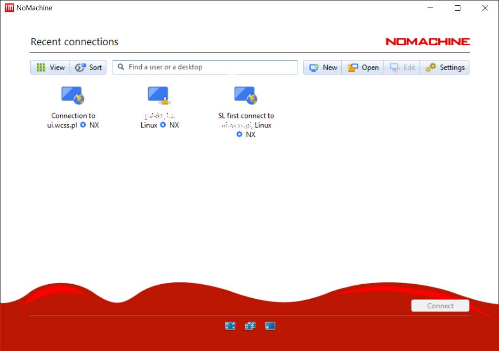Click the gear icon beside ui.wcss.pl
The image size is (499, 351).
point(83,125)
